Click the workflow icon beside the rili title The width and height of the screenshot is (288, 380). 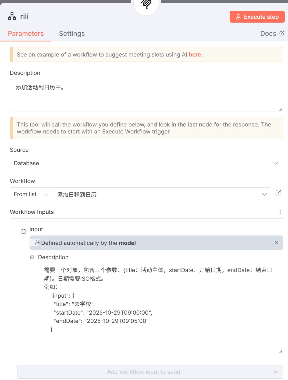(11, 16)
